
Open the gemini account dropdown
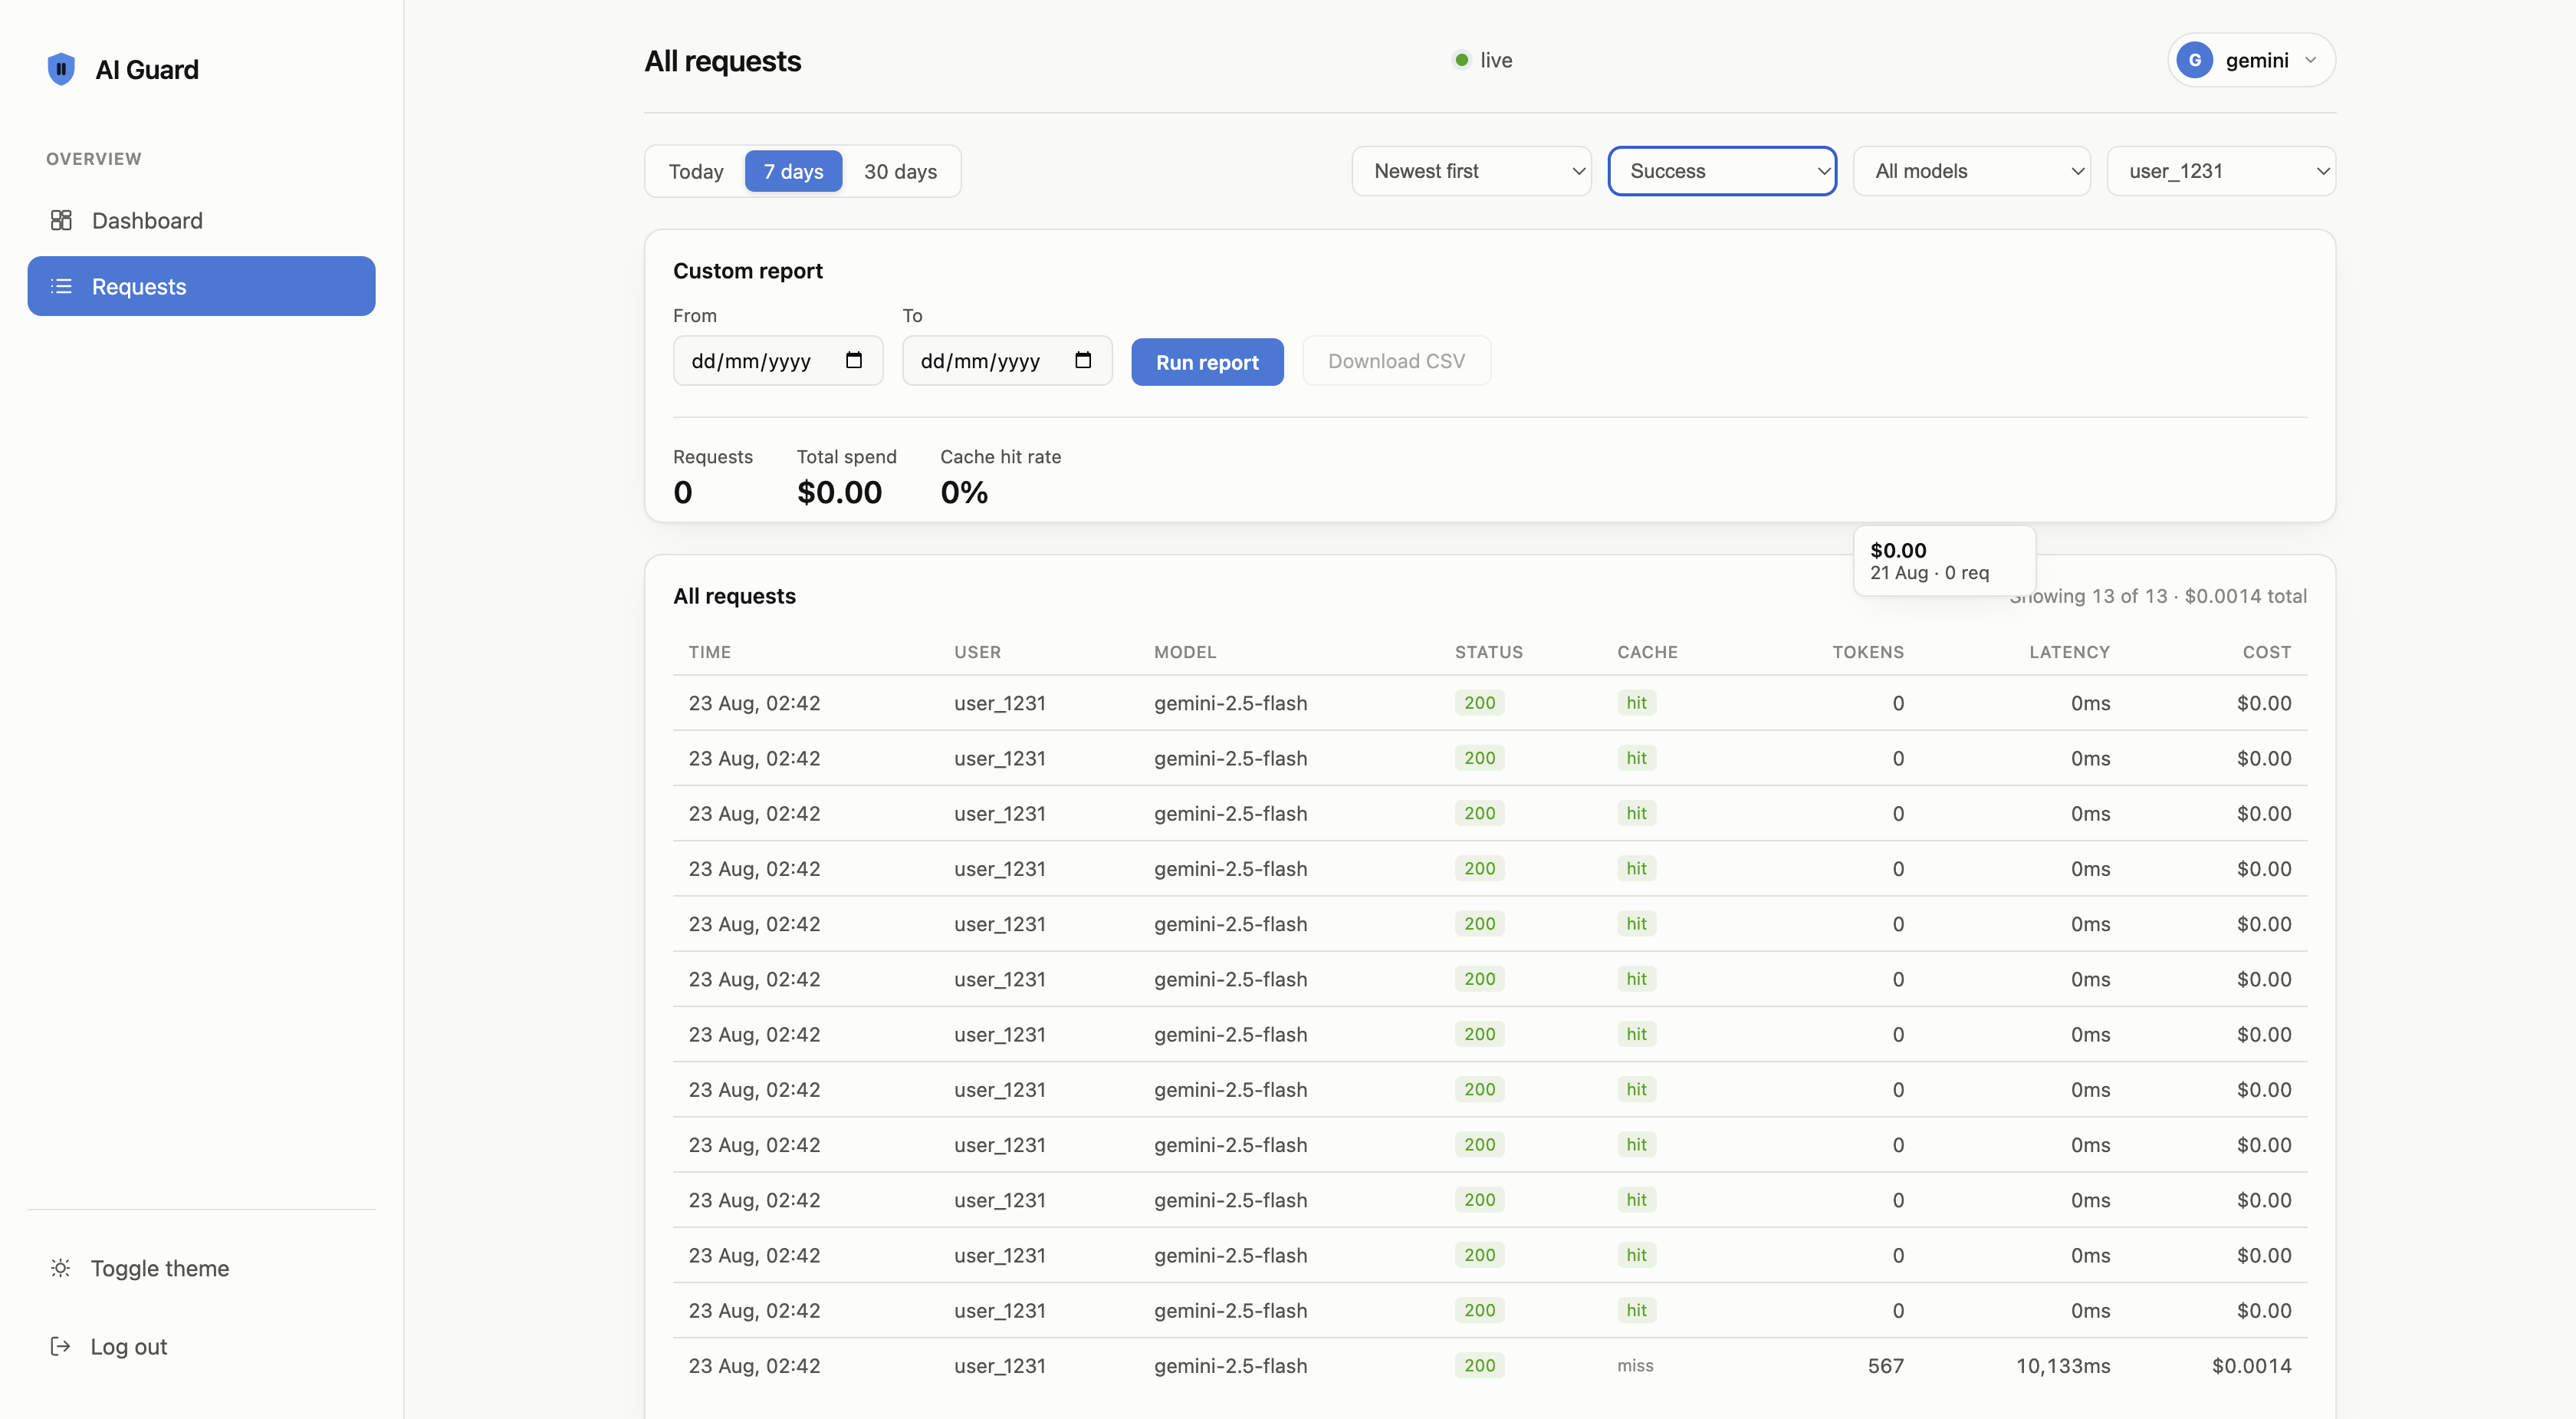pyautogui.click(x=2251, y=60)
